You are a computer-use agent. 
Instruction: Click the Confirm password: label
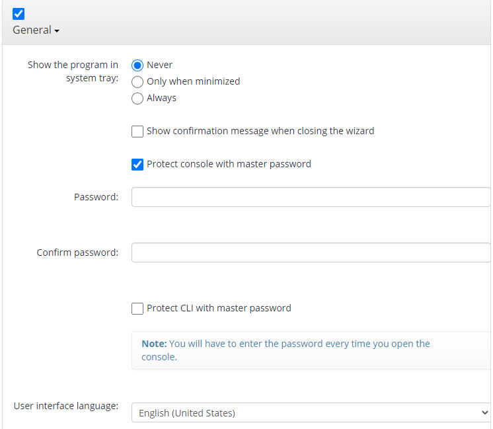[77, 253]
